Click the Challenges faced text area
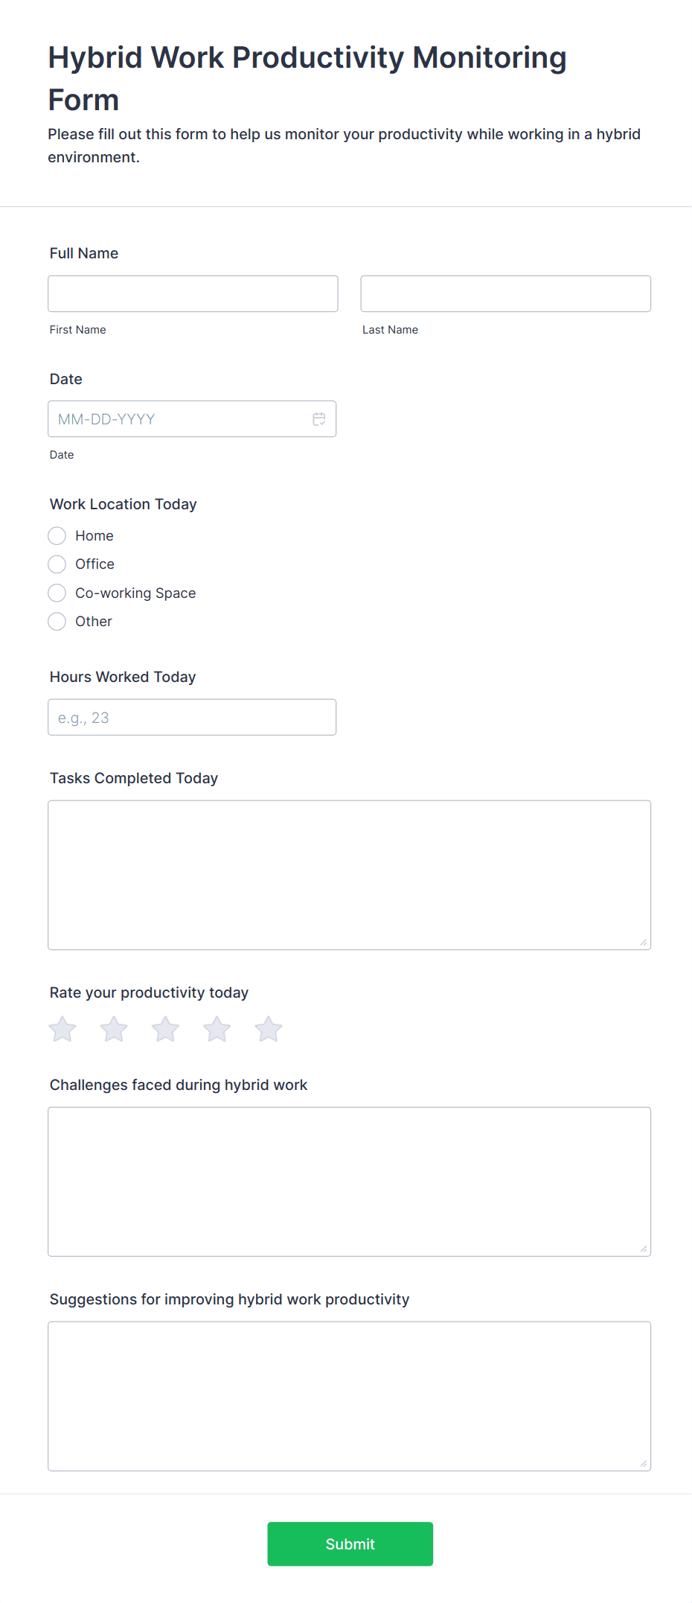 [349, 1182]
